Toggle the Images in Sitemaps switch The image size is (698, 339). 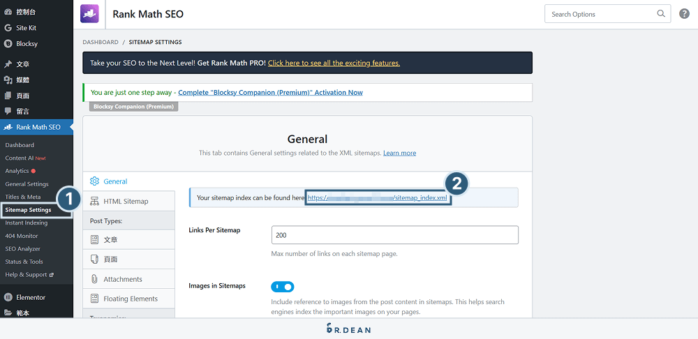pyautogui.click(x=283, y=287)
